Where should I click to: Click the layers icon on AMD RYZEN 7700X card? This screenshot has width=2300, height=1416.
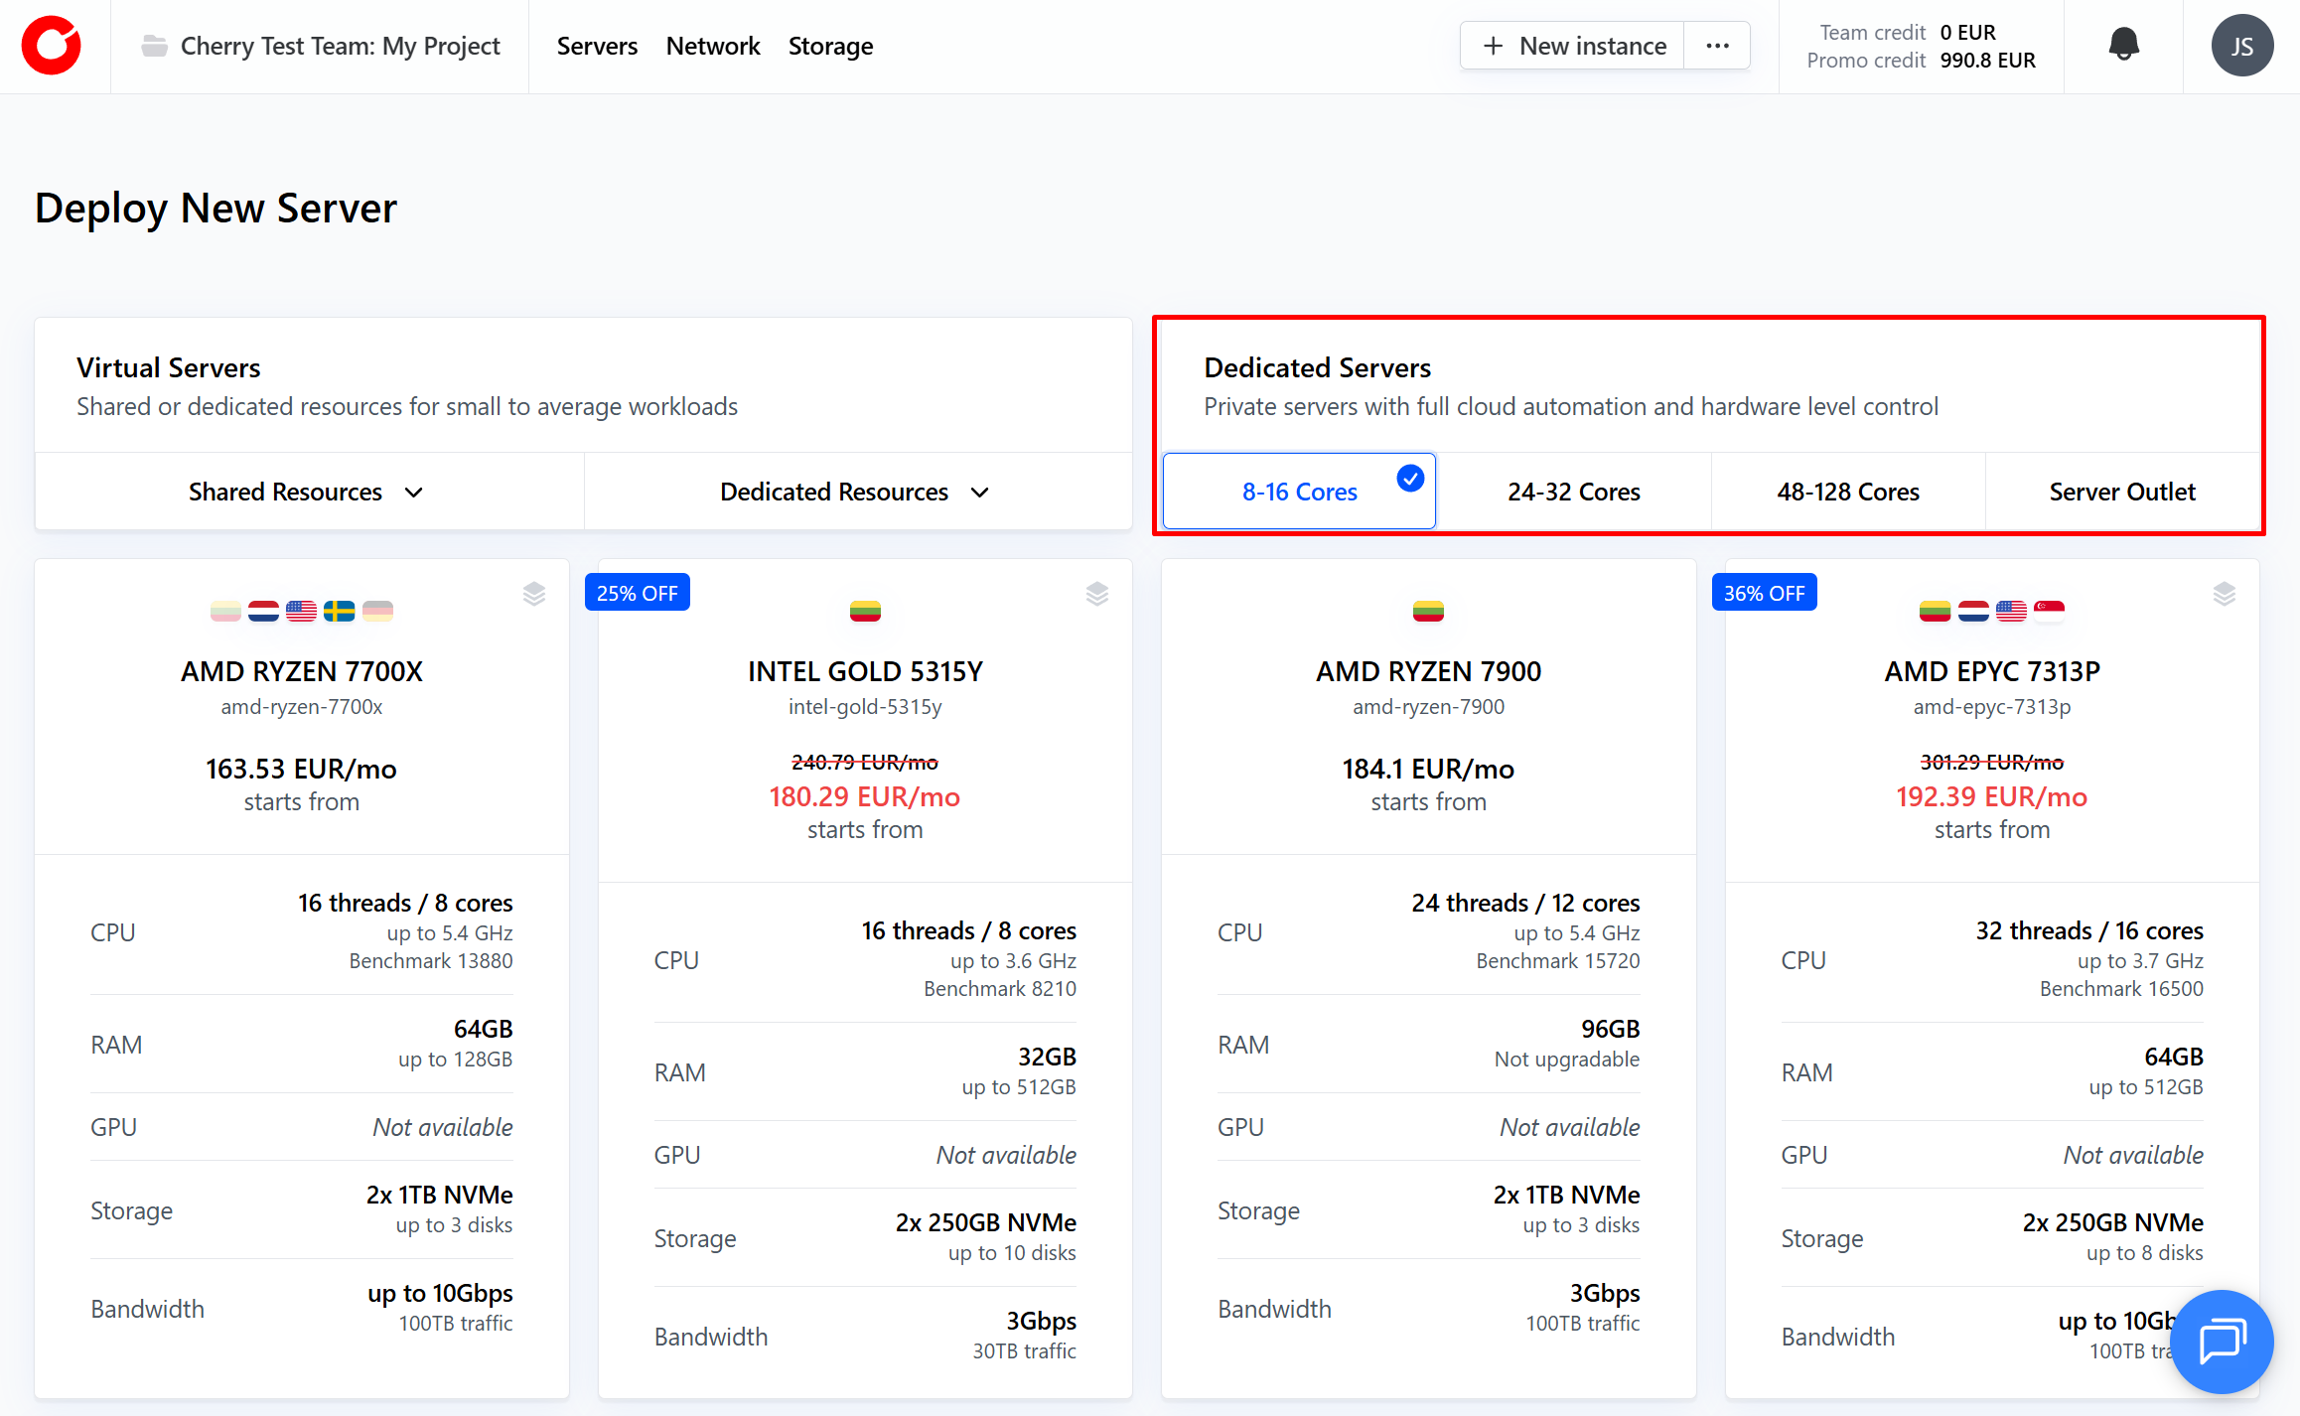click(x=534, y=594)
